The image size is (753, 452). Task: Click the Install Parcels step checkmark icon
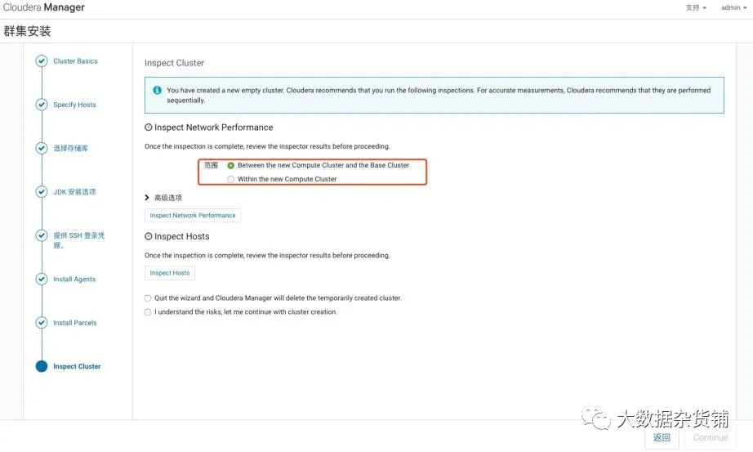(x=42, y=323)
